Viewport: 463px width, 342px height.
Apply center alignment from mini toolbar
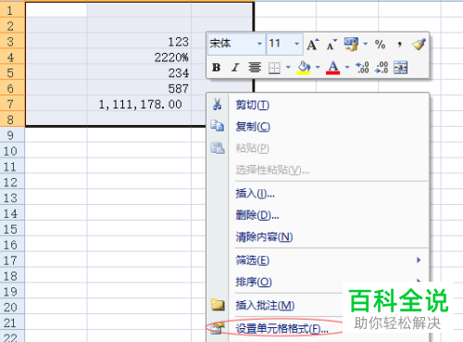coord(255,67)
